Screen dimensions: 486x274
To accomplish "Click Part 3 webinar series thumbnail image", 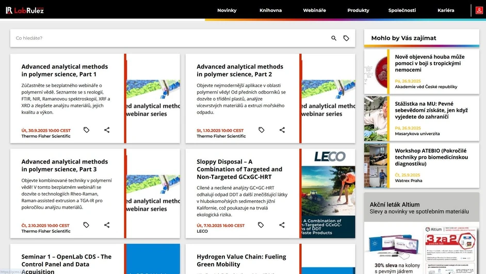I will click(153, 194).
